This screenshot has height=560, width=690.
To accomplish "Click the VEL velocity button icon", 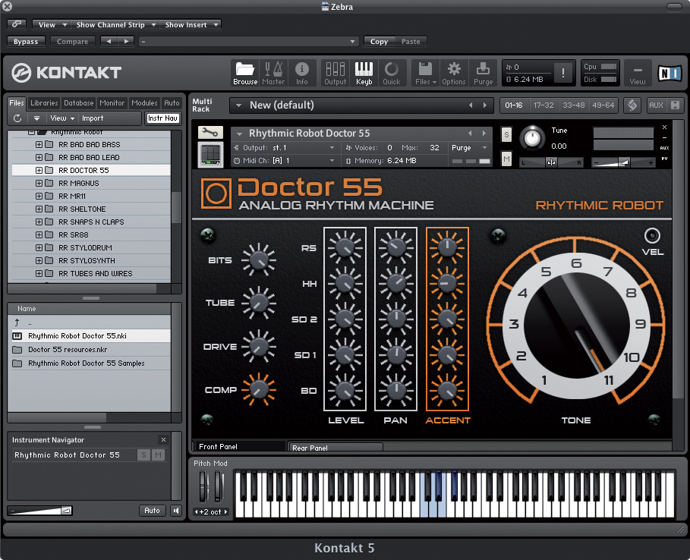I will point(652,236).
